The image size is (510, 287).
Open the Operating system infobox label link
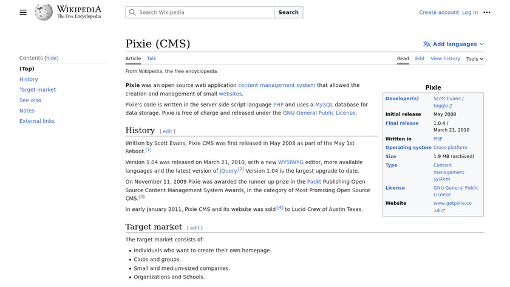point(408,147)
